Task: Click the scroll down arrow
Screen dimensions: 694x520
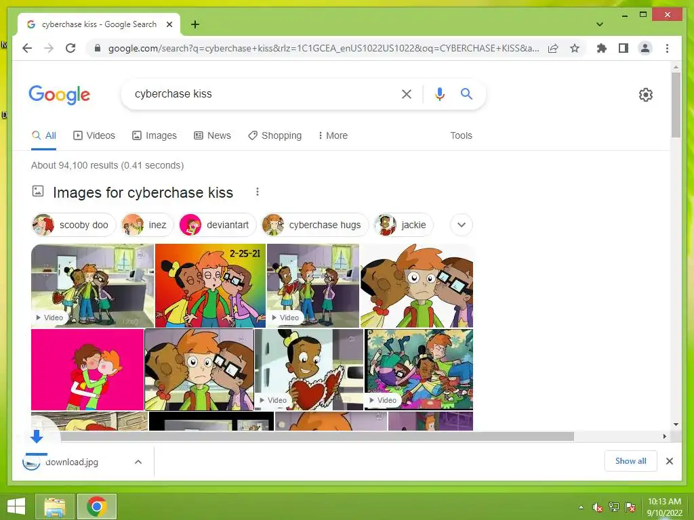Action: click(676, 425)
